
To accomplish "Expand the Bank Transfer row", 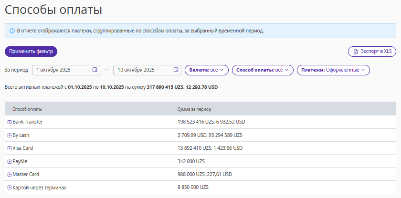I will [x=10, y=122].
